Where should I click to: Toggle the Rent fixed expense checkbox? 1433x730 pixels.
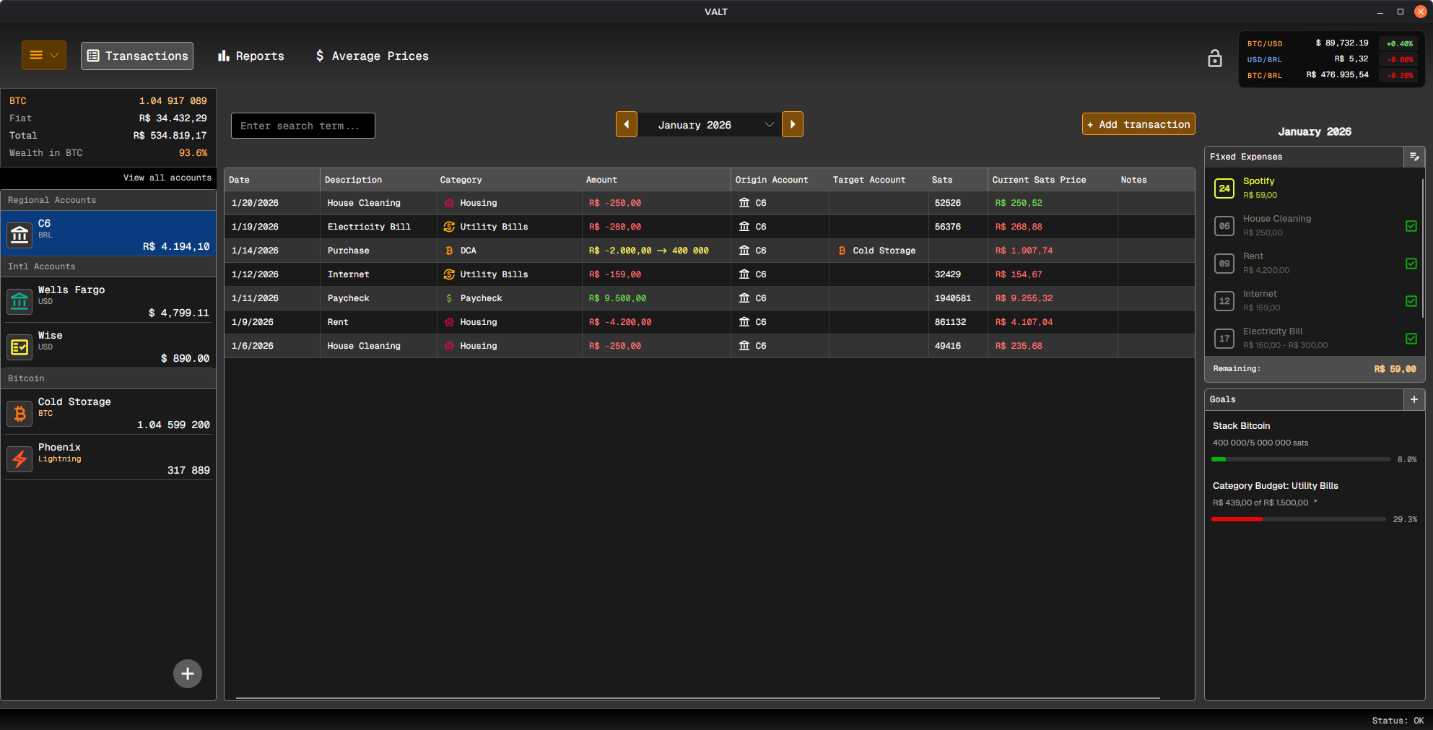pos(1411,264)
